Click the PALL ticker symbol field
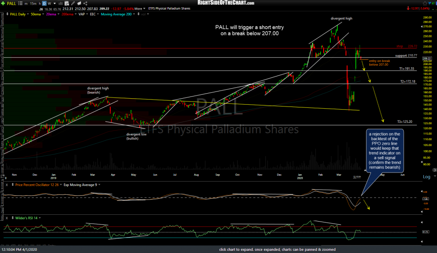The width and height of the screenshot is (437, 253). point(11,3)
